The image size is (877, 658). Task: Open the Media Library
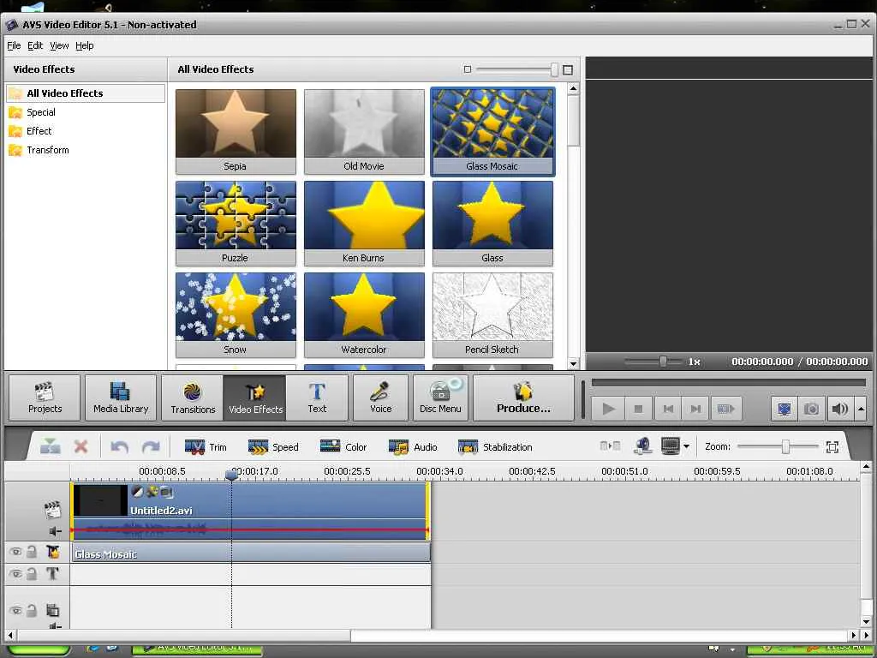[121, 398]
